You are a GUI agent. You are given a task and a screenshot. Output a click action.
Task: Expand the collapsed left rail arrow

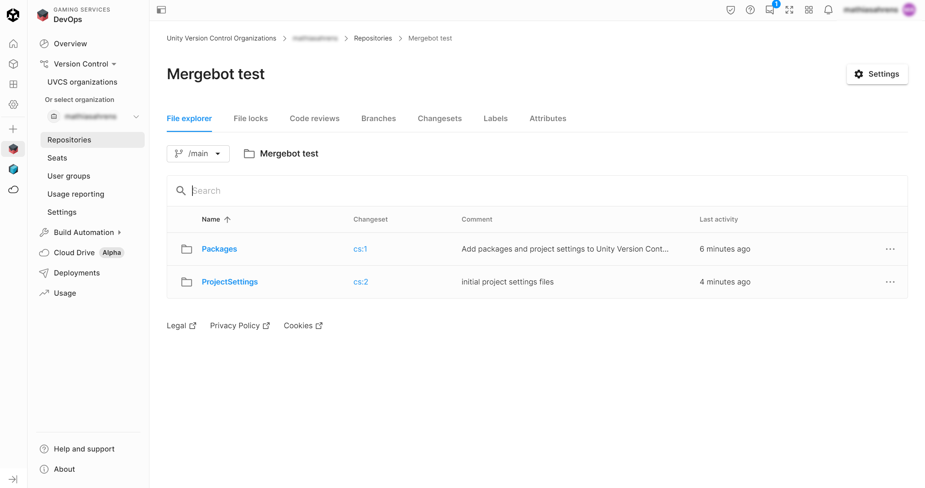pos(13,479)
